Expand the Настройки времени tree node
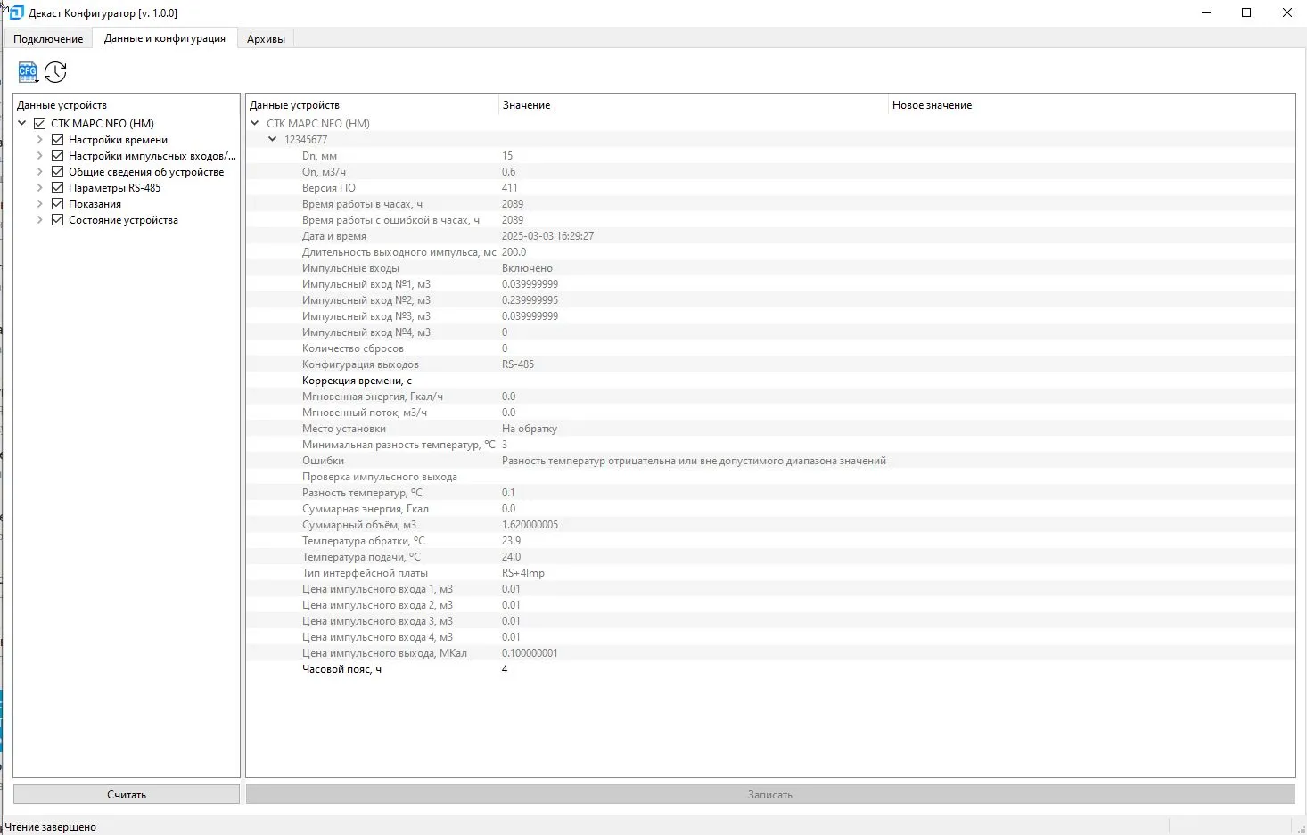1307x835 pixels. point(40,140)
